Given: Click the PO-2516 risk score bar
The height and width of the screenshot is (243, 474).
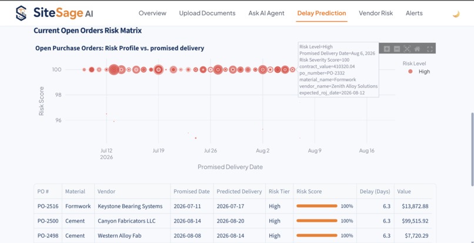Looking at the screenshot, I should pyautogui.click(x=317, y=206).
